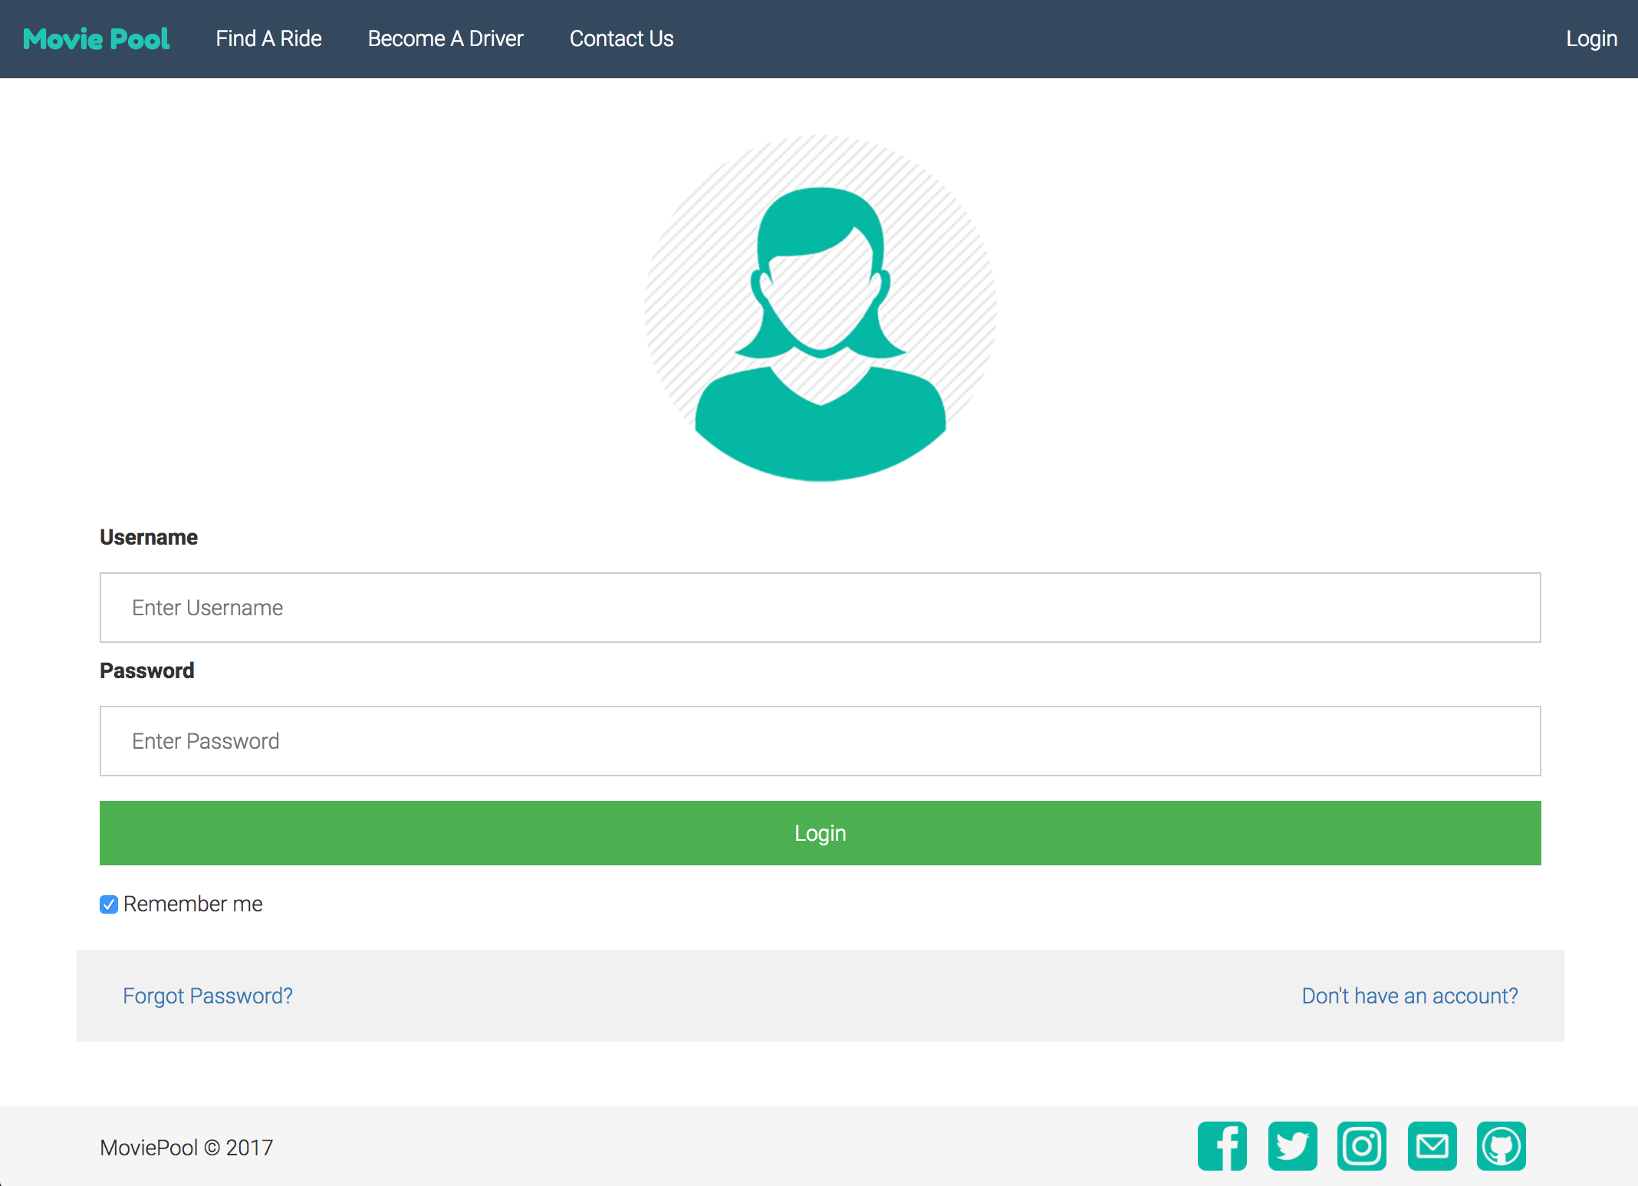Viewport: 1638px width, 1186px height.
Task: Click the Username field label
Action: point(149,538)
